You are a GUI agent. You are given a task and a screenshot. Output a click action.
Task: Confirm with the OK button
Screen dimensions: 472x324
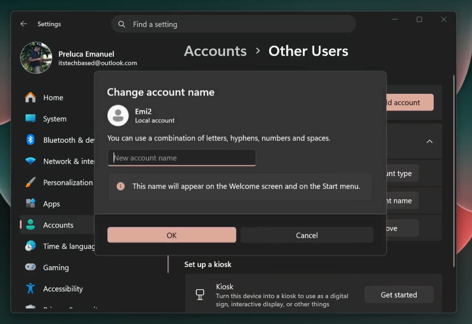point(171,235)
